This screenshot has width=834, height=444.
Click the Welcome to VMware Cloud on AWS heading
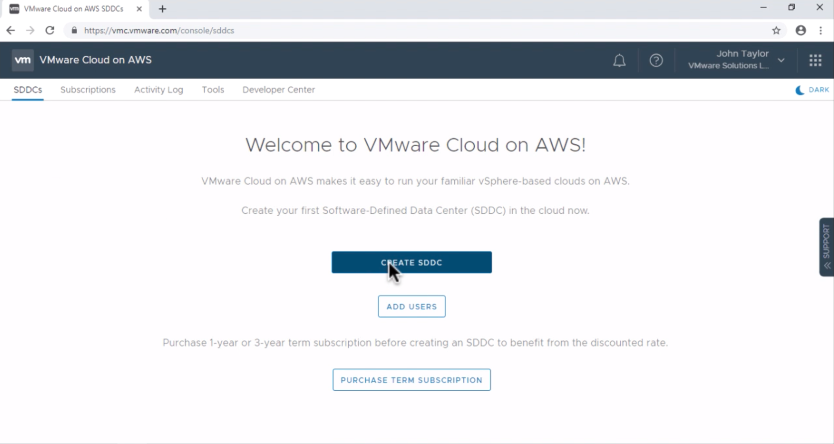(x=416, y=145)
